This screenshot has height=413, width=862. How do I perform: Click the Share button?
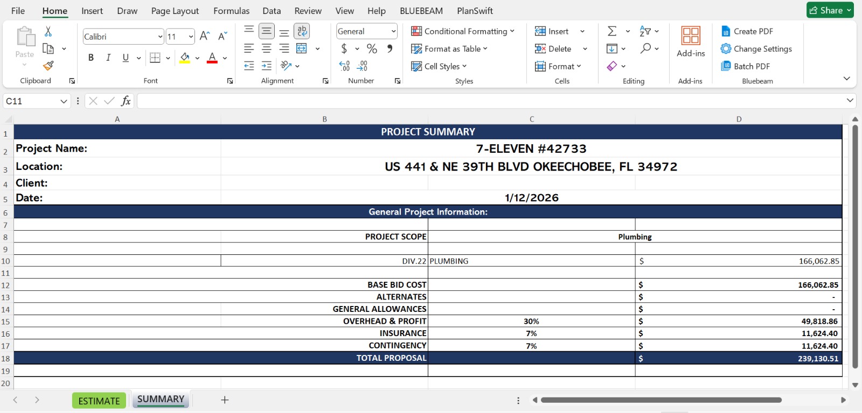tap(830, 10)
